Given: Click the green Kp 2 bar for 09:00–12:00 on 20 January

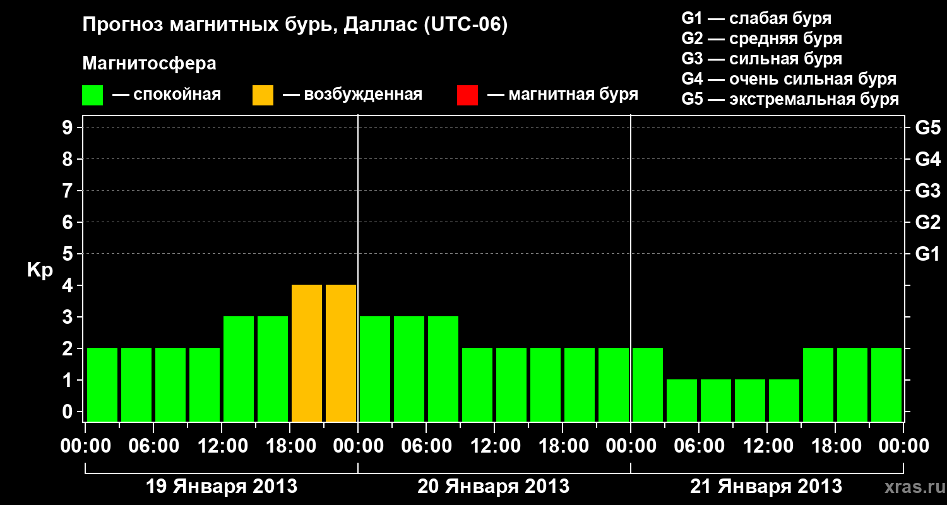Looking at the screenshot, I should (477, 384).
